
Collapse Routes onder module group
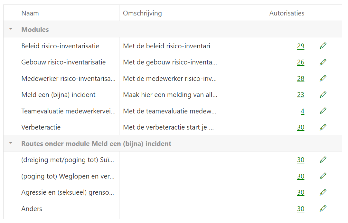coord(11,143)
